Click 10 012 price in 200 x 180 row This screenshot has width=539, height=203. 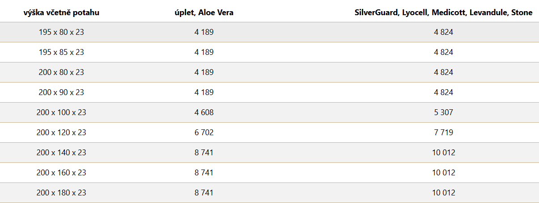click(x=443, y=193)
